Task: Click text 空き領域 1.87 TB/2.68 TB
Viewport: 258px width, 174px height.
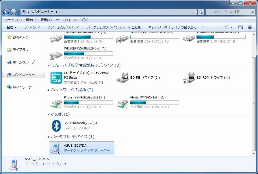Action: tap(83, 107)
